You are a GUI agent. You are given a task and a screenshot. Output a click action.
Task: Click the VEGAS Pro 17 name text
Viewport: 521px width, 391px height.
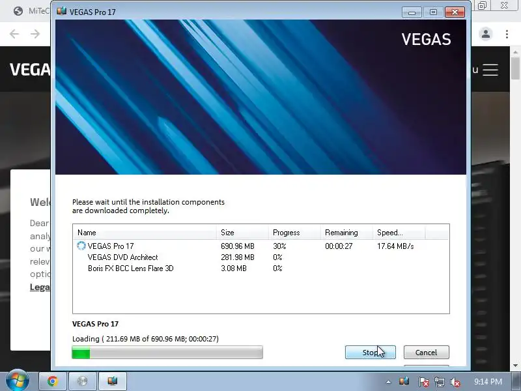pyautogui.click(x=111, y=246)
